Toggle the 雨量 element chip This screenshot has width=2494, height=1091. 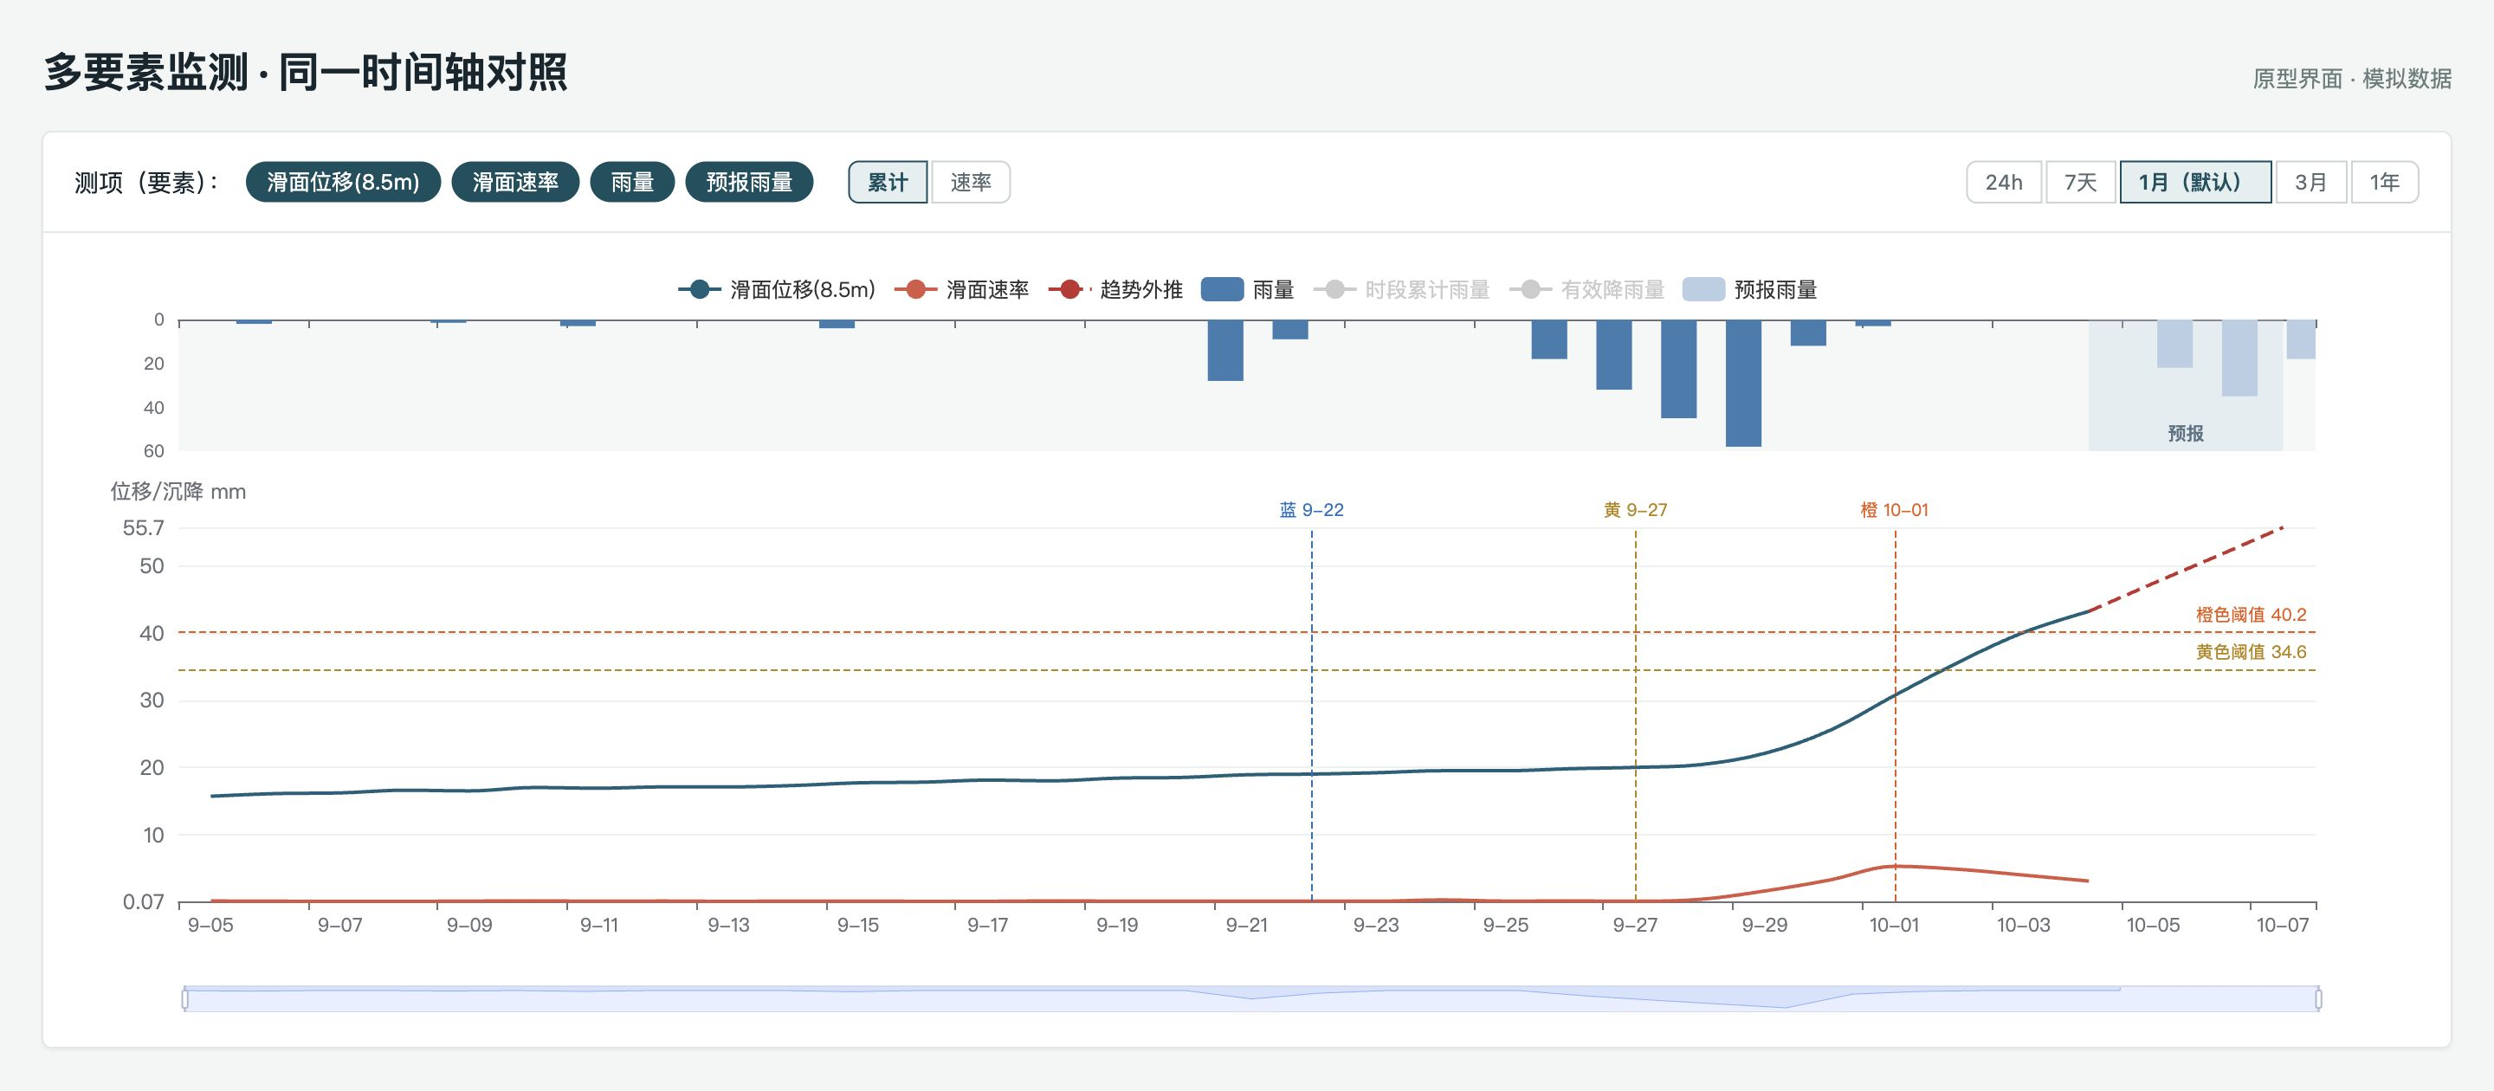(632, 182)
